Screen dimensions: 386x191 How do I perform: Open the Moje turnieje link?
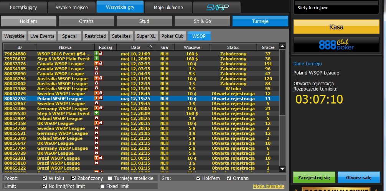click(x=269, y=186)
